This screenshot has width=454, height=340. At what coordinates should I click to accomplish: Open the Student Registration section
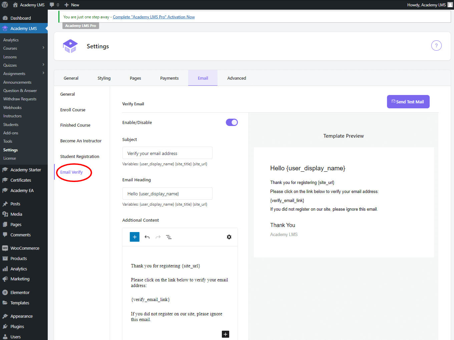(x=79, y=156)
